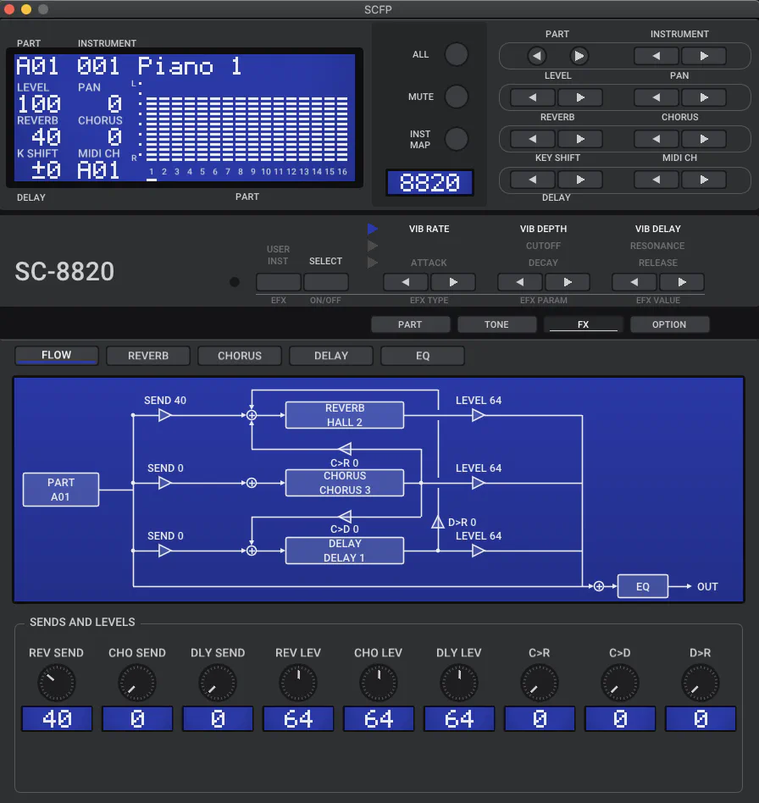Click the SELECT button above ON/OFF

[326, 282]
